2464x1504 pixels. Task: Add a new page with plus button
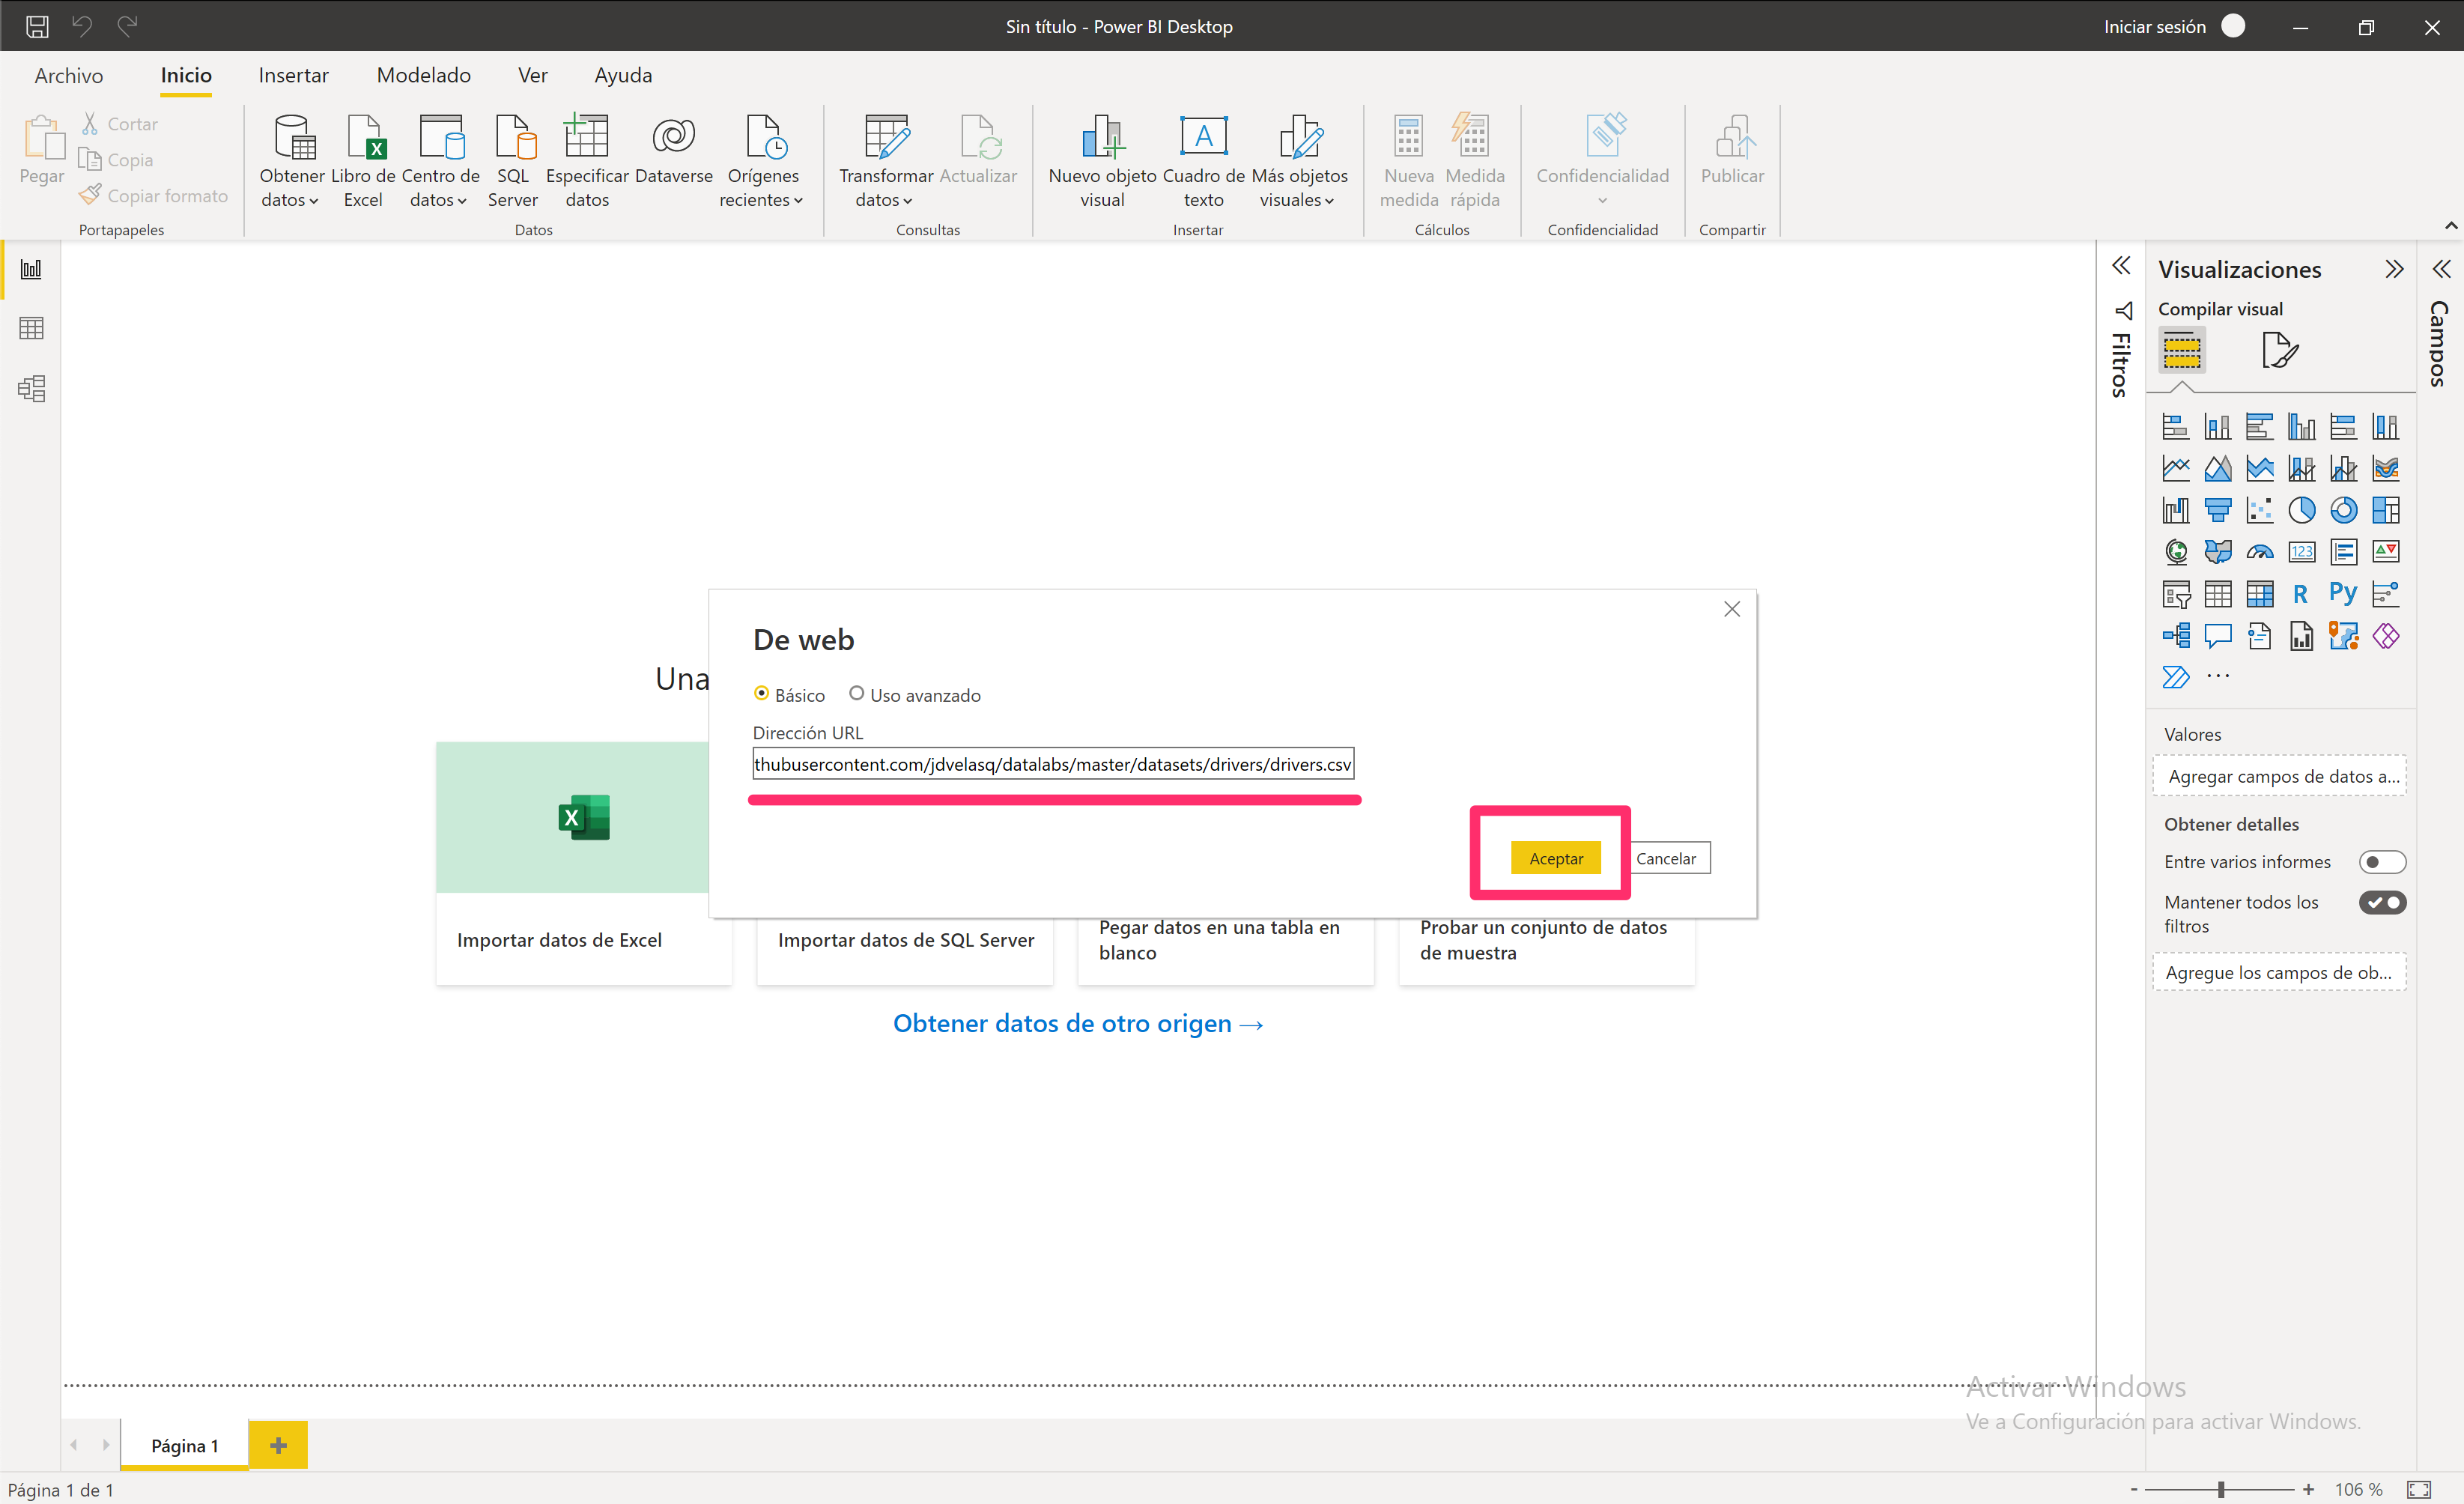278,1445
